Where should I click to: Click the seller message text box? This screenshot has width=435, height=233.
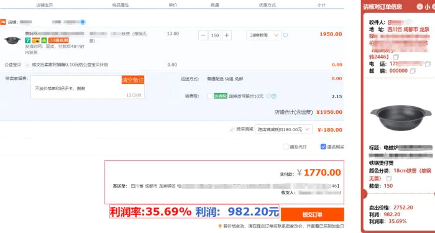pos(88,87)
